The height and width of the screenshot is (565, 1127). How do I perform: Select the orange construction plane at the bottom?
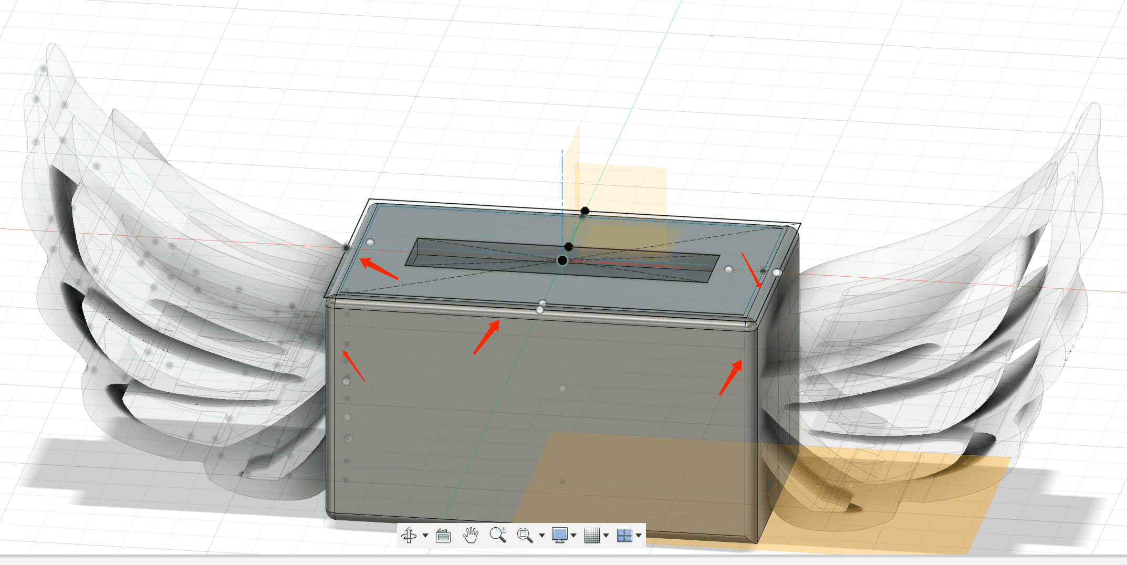coord(761,494)
